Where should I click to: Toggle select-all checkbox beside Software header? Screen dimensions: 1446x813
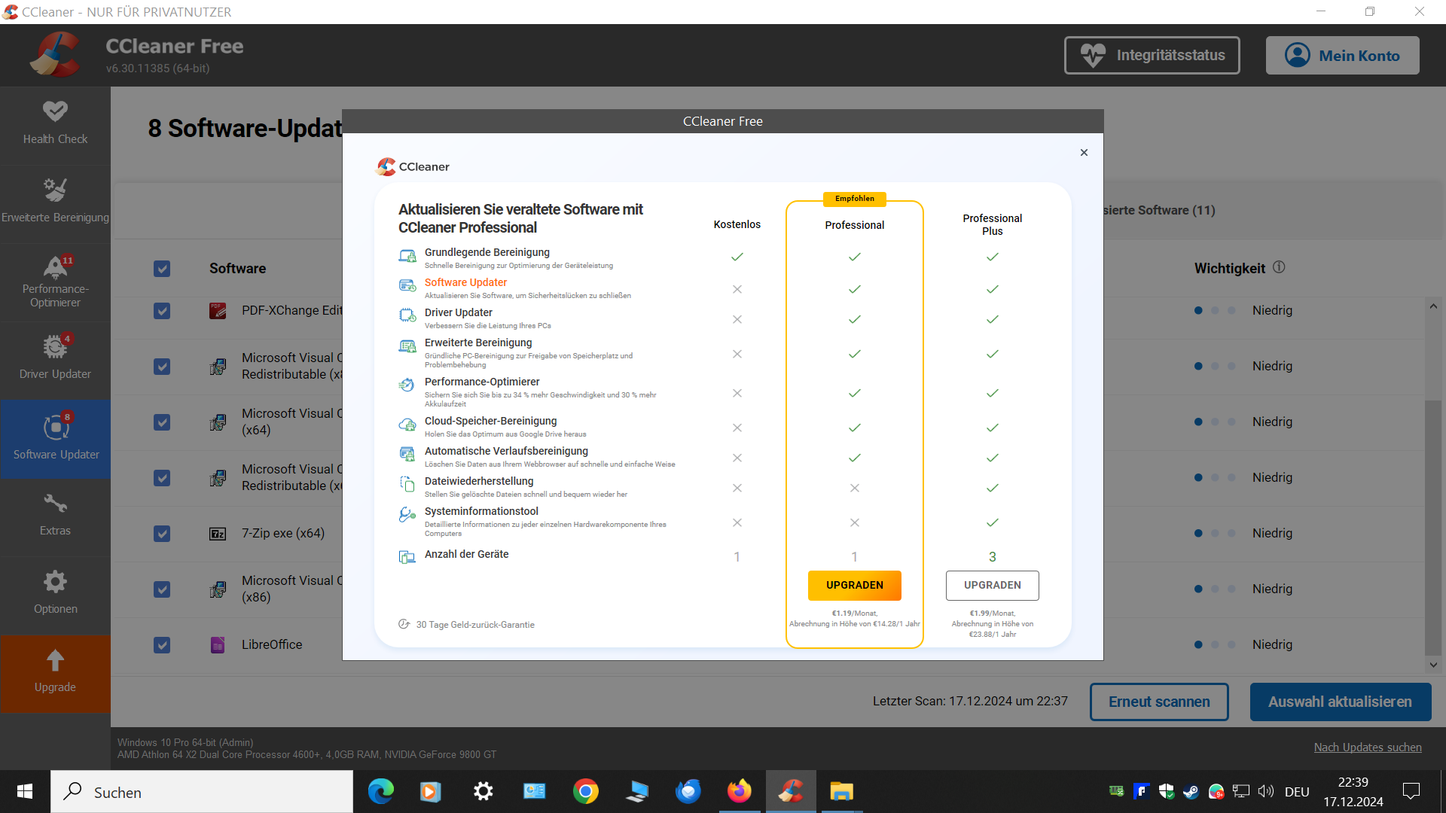click(162, 269)
